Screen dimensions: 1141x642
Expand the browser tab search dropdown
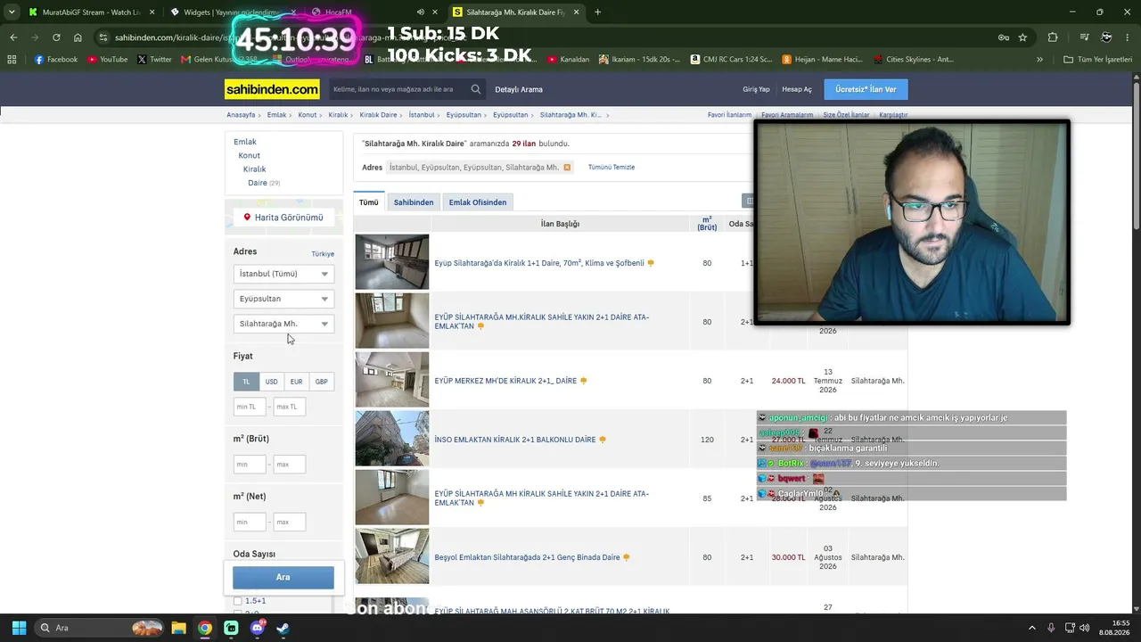click(x=12, y=12)
